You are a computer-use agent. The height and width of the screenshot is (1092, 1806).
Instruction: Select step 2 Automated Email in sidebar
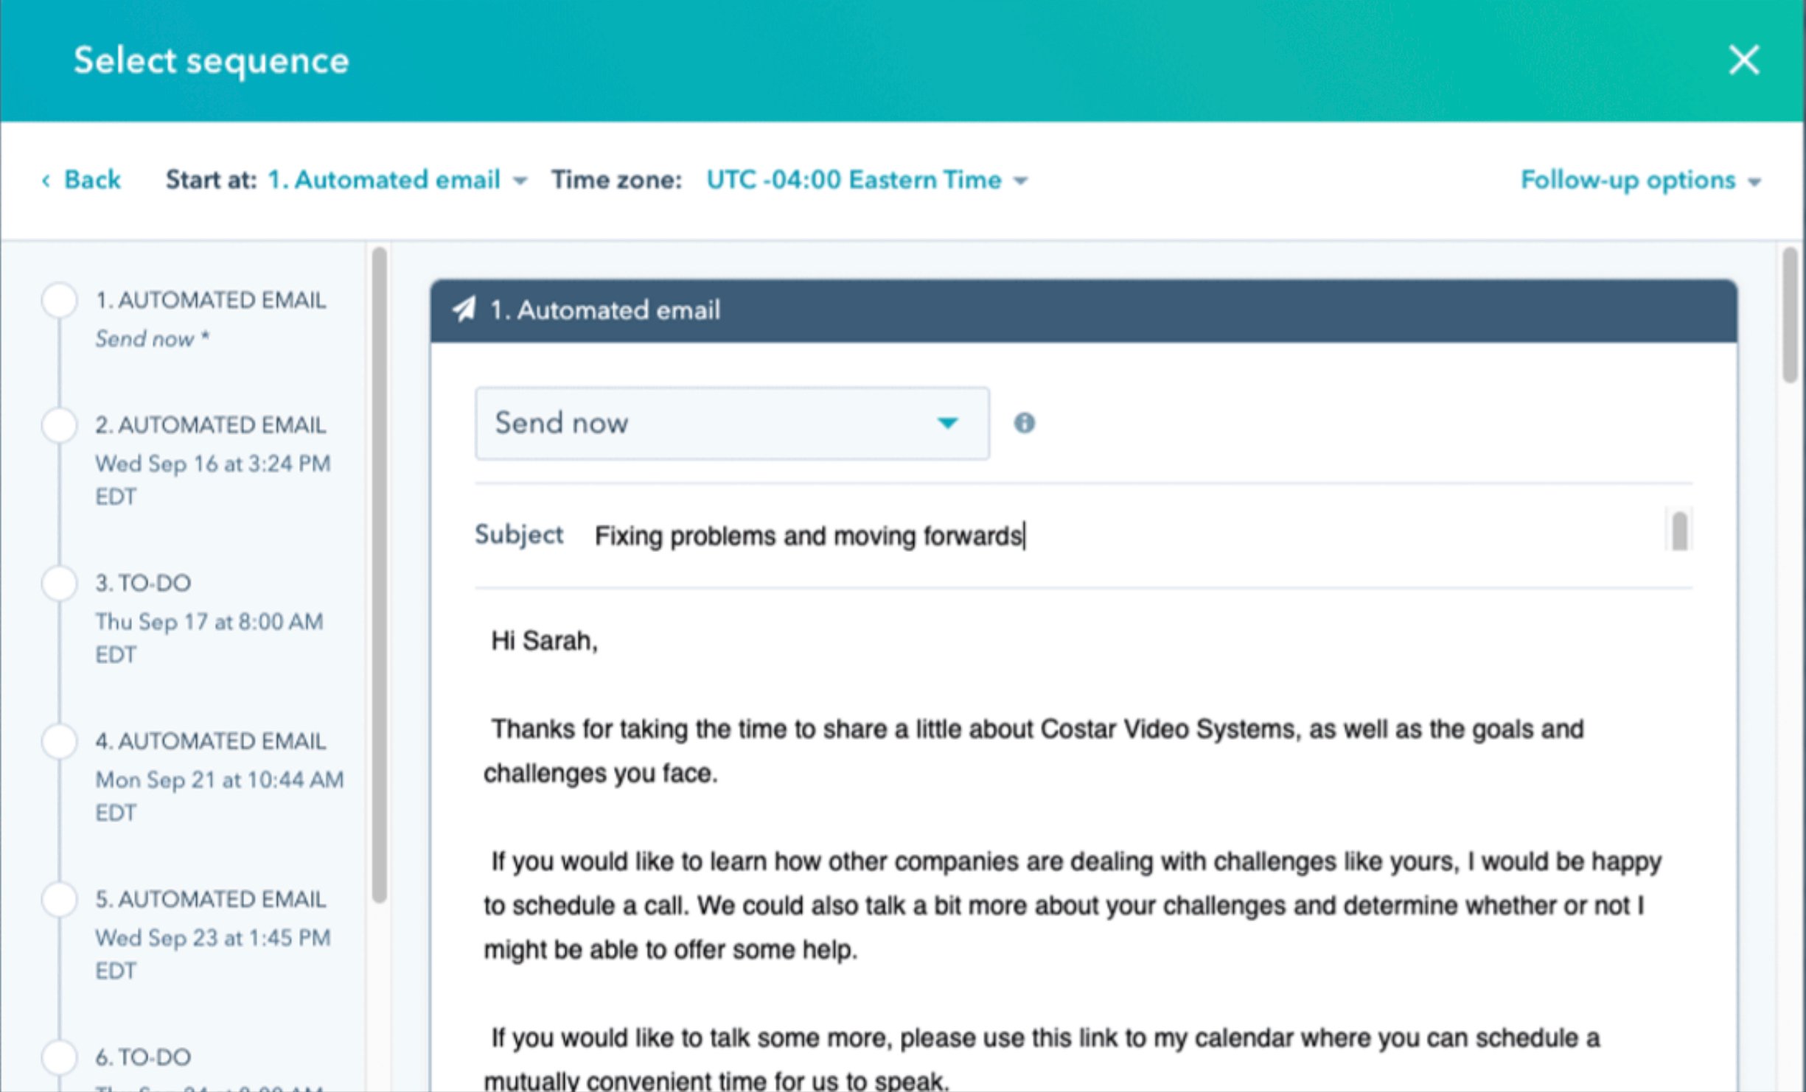tap(210, 425)
